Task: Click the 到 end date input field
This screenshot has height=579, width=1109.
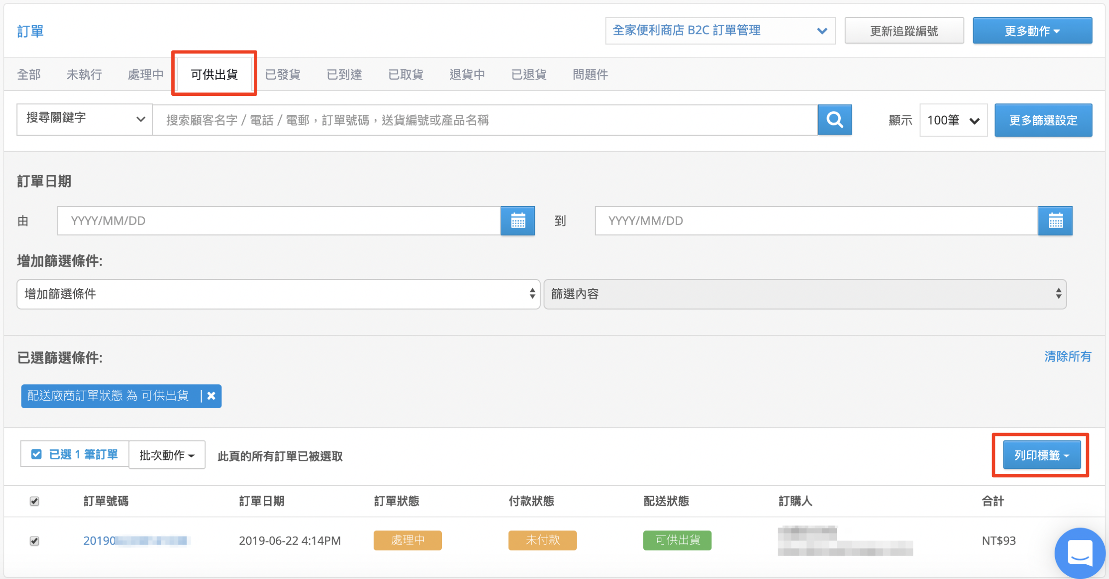Action: coord(816,221)
